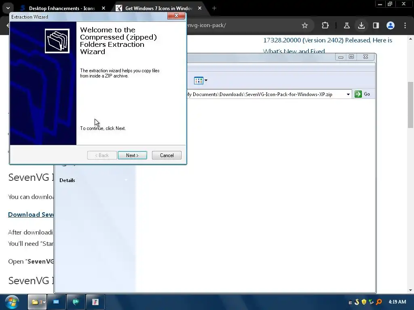Close the Get Windows 7 Icons tab
The height and width of the screenshot is (310, 414).
pyautogui.click(x=200, y=8)
